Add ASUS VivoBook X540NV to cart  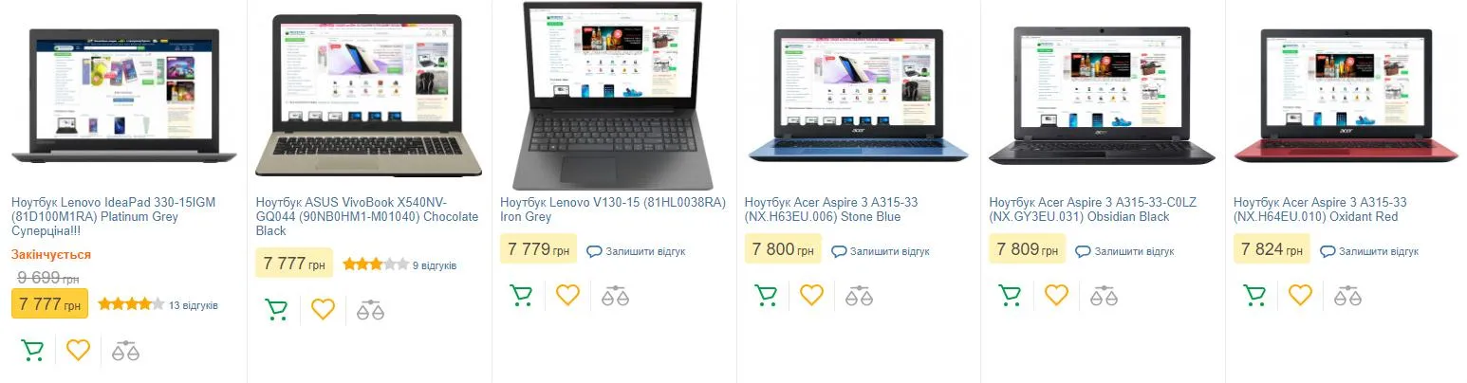tap(276, 309)
